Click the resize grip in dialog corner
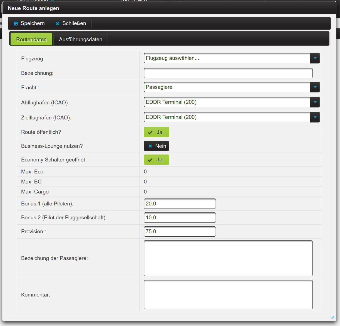340x326 pixels. [x=332, y=317]
